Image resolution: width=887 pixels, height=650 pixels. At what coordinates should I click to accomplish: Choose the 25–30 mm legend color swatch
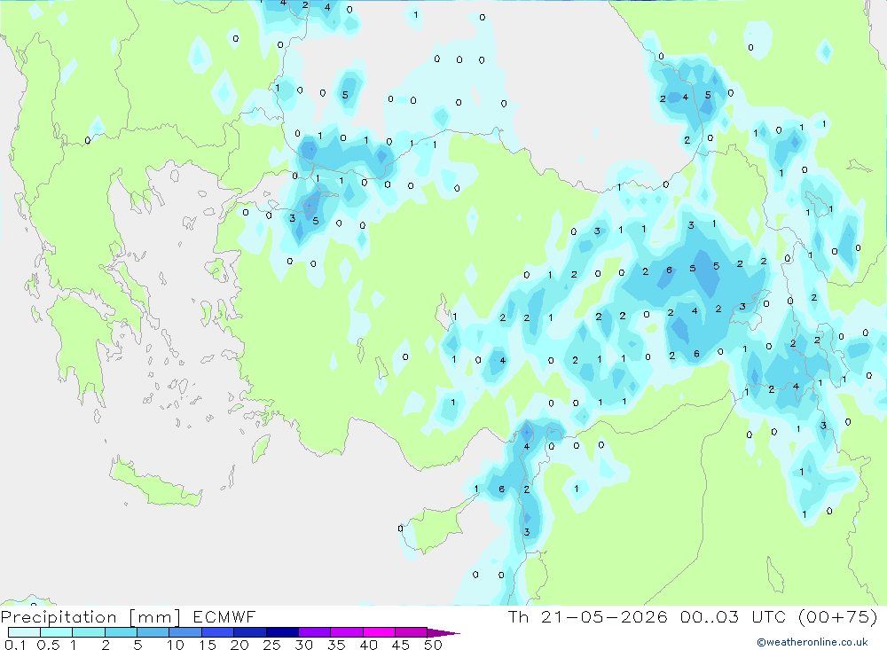(282, 632)
